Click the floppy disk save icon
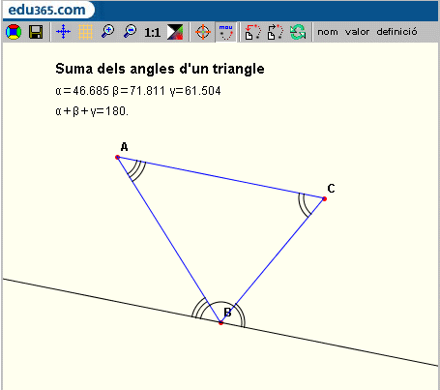The height and width of the screenshot is (390, 440). [36, 32]
